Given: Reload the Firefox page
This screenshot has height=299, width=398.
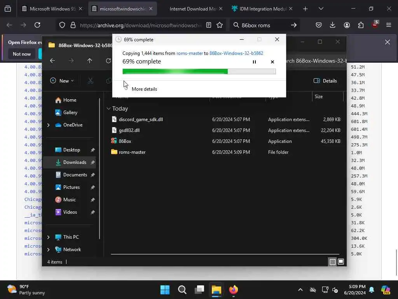Looking at the screenshot, I should tap(37, 25).
